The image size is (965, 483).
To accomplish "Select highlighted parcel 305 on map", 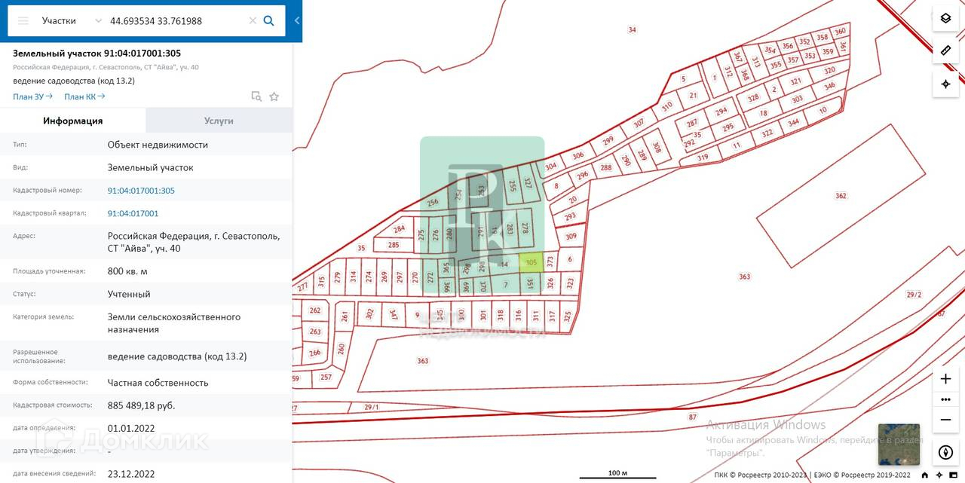I will [532, 262].
